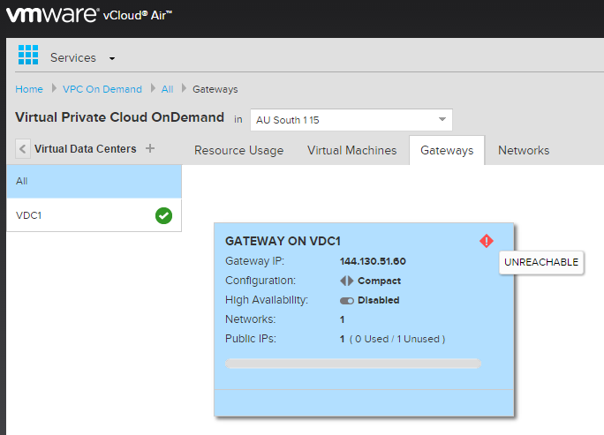The width and height of the screenshot is (604, 435).
Task: Click the public IP usage bar
Action: [353, 364]
